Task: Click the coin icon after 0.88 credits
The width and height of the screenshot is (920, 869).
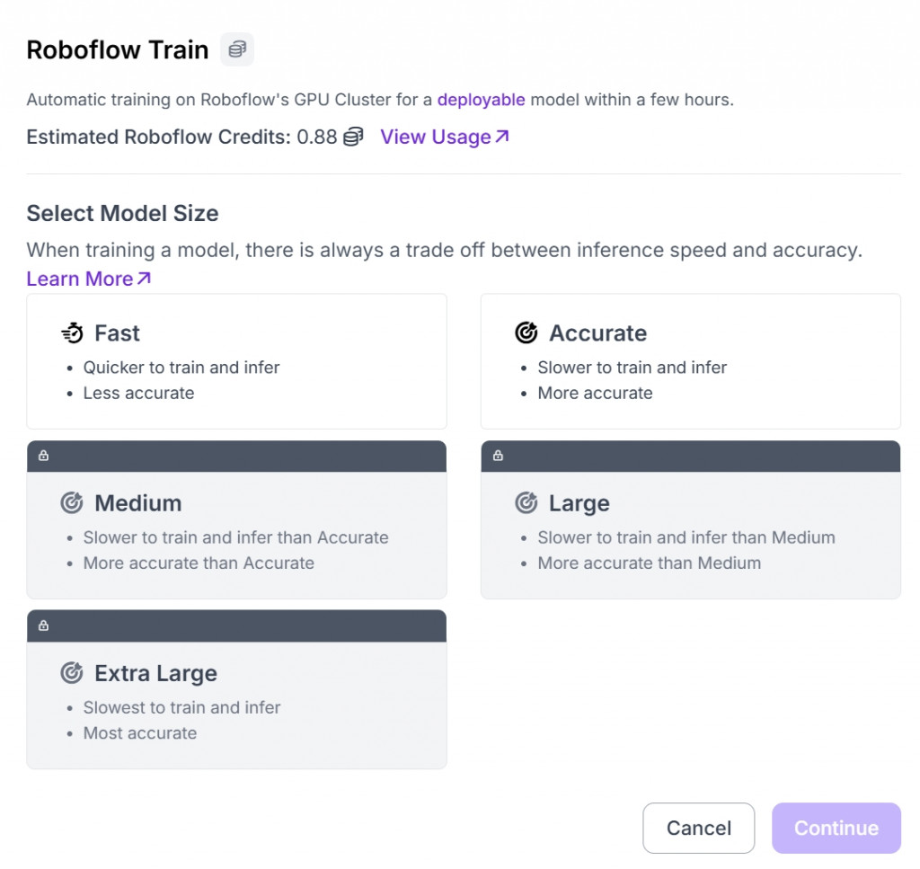Action: pyautogui.click(x=353, y=137)
